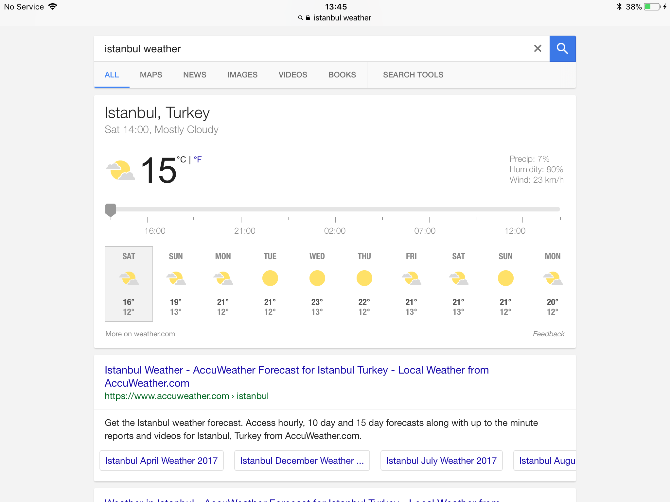Switch to the NEWS tab

tap(195, 75)
